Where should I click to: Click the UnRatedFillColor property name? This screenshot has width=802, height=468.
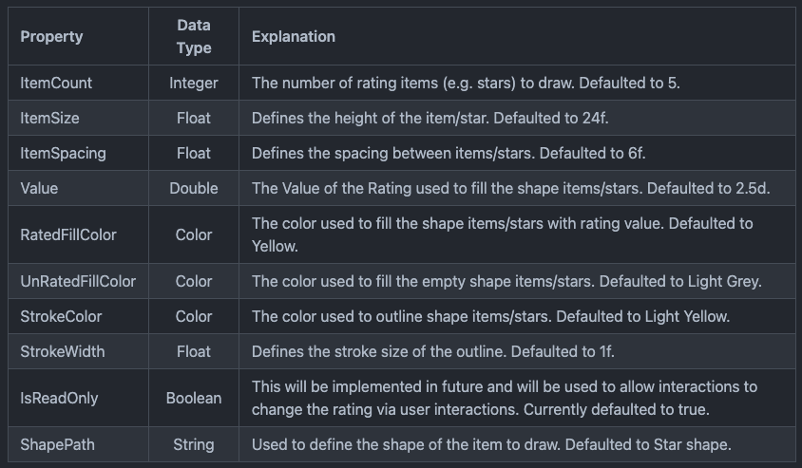point(78,281)
